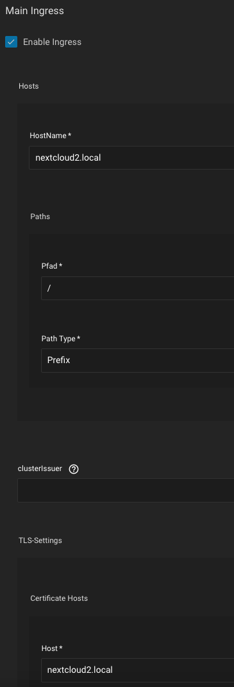
Task: Click the Certificate Hosts label
Action: 59,598
